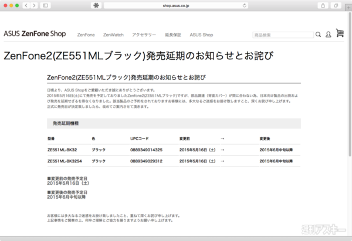Screen dimensions: 352x241
Task: Open the extension icon beside the address bar
Action: pos(96,5)
